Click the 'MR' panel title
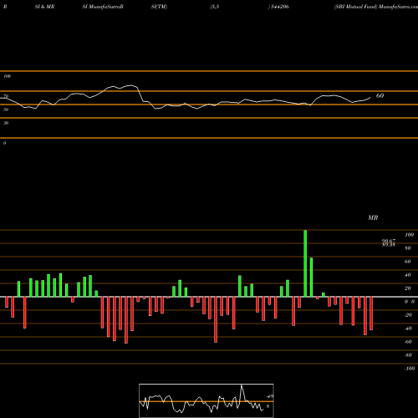Screen dimensions: 418x418 pos(373,217)
